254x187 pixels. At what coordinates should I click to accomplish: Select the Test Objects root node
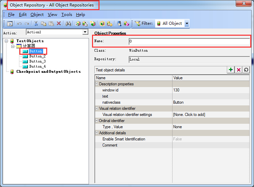(x=30, y=41)
